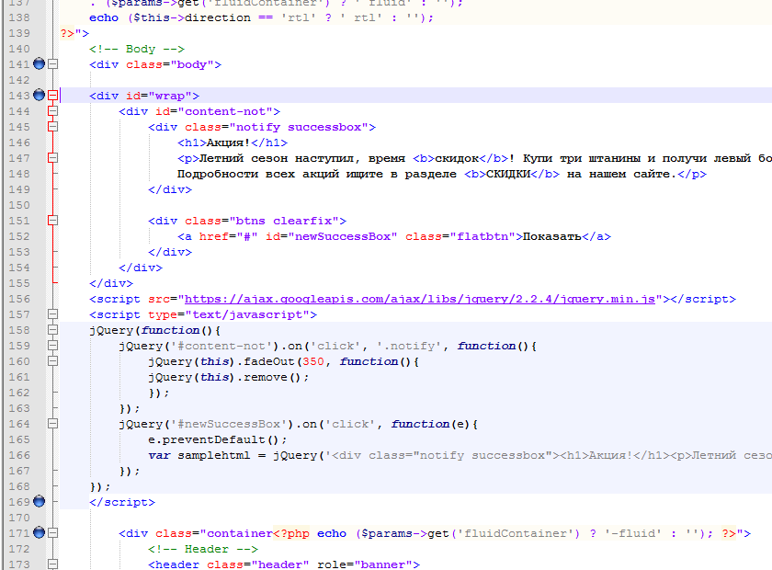Click the ?> closing PHP tag on line 139
772x570 pixels.
[x=67, y=33]
